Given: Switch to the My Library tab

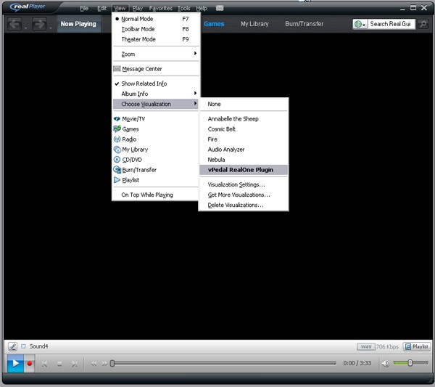Looking at the screenshot, I should pyautogui.click(x=254, y=24).
